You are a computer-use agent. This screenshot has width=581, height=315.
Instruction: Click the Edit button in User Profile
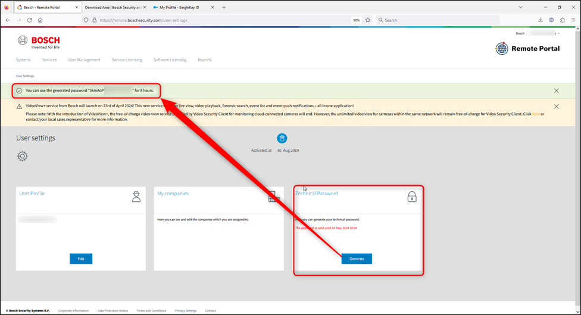click(x=81, y=258)
